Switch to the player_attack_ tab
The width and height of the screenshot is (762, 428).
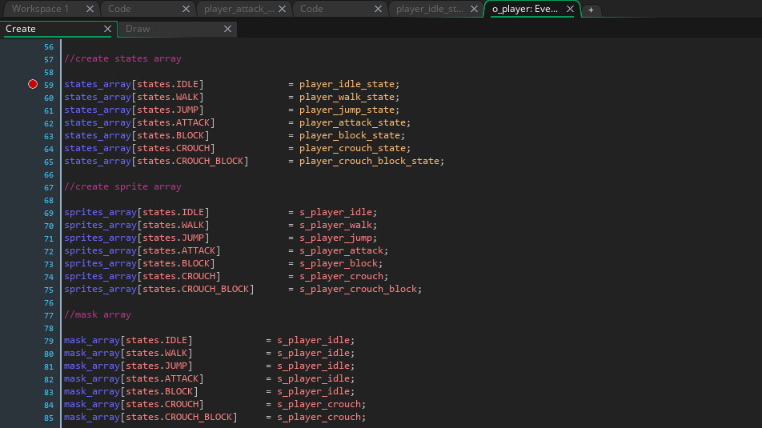pyautogui.click(x=239, y=9)
